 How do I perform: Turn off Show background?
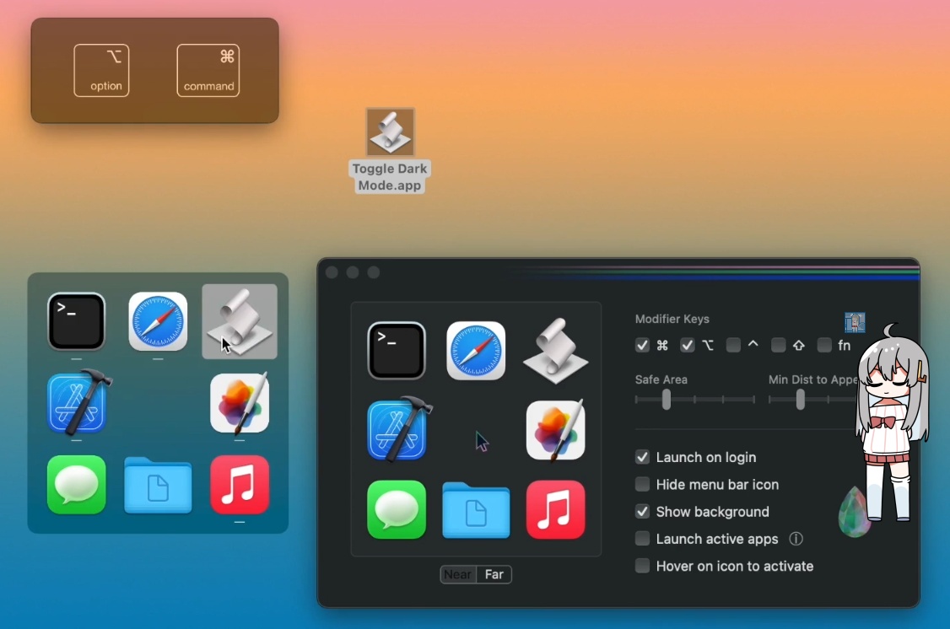[x=641, y=512]
